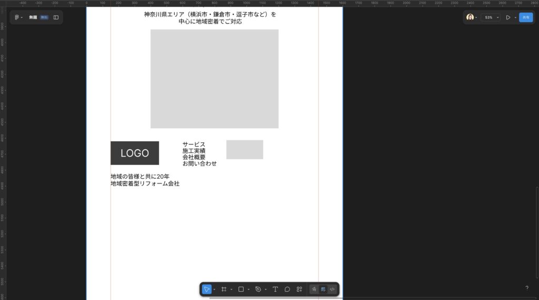
Task: Select the Rectangle shape tool
Action: 241,289
